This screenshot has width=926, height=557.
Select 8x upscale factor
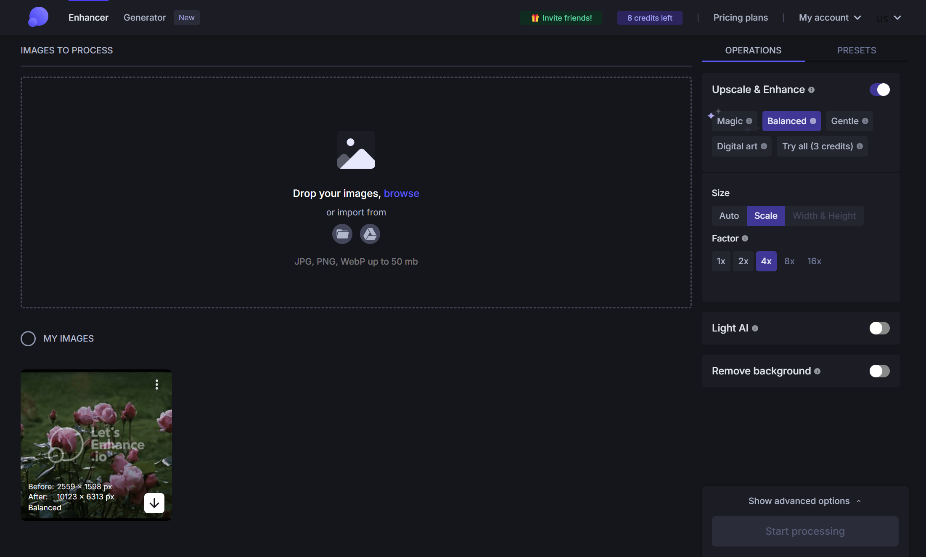click(789, 261)
